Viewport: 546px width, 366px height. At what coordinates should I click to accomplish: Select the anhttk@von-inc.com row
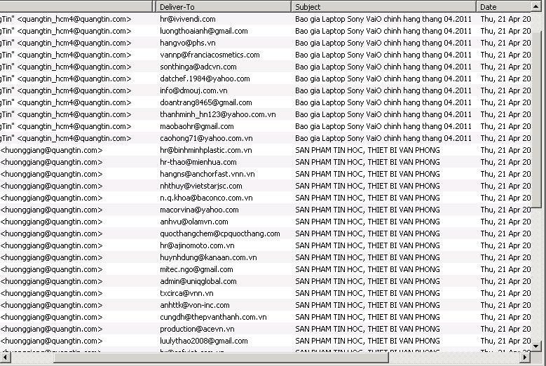click(266, 305)
